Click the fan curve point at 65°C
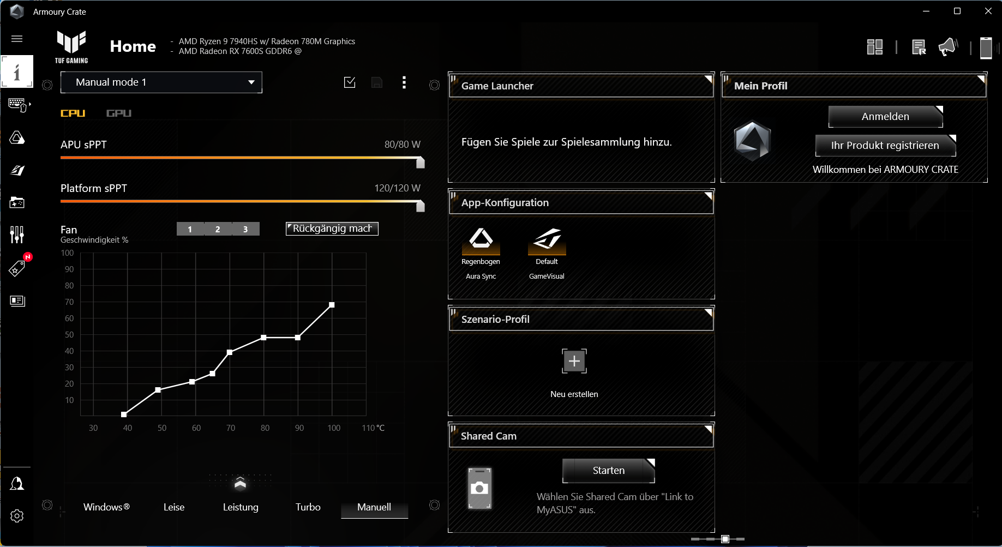The height and width of the screenshot is (547, 1002). 212,374
